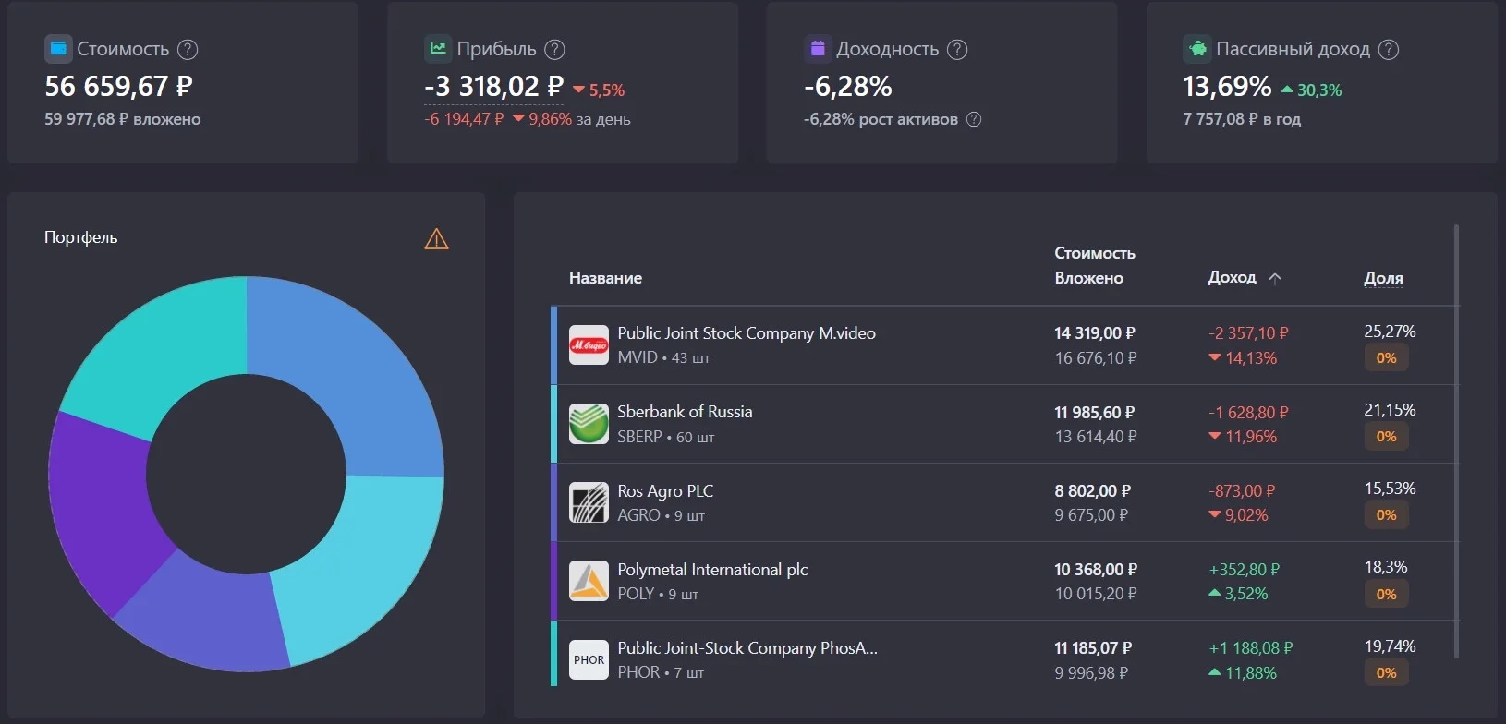
Task: Click the 59 977,68 ₽ вложено text
Action: tap(123, 119)
